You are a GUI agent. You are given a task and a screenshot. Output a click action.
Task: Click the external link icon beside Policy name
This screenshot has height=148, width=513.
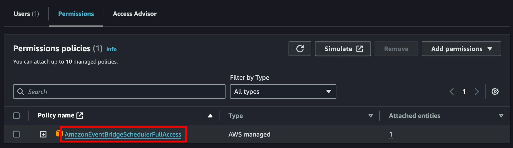click(80, 115)
